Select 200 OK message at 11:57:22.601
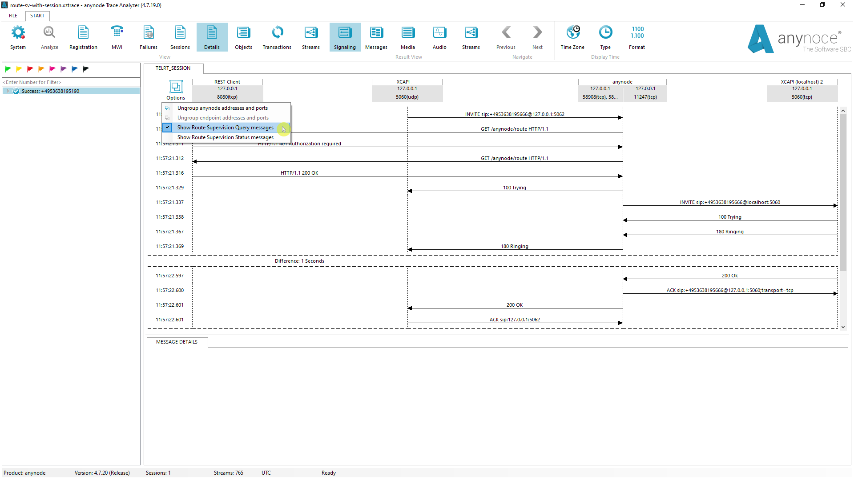This screenshot has height=480, width=854. click(515, 305)
